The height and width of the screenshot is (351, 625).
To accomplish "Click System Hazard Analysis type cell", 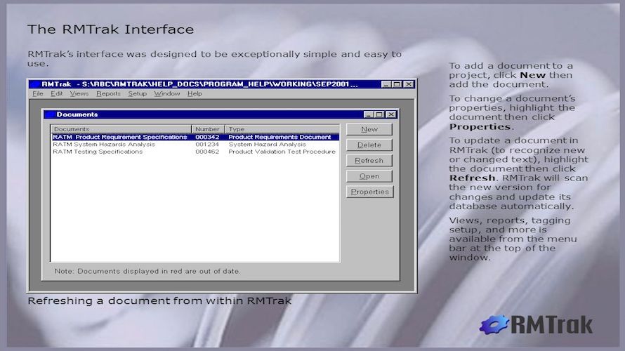I will [267, 144].
